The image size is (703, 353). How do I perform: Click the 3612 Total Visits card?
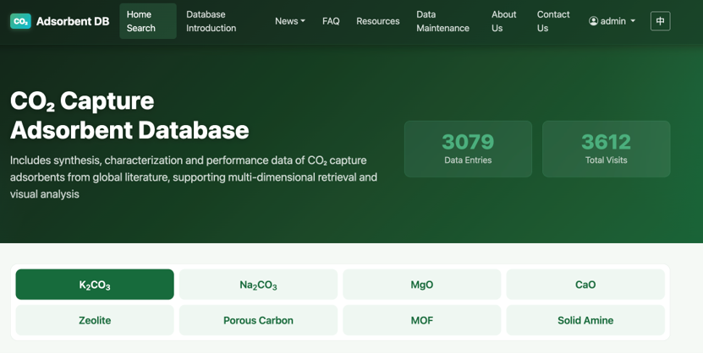(x=607, y=149)
